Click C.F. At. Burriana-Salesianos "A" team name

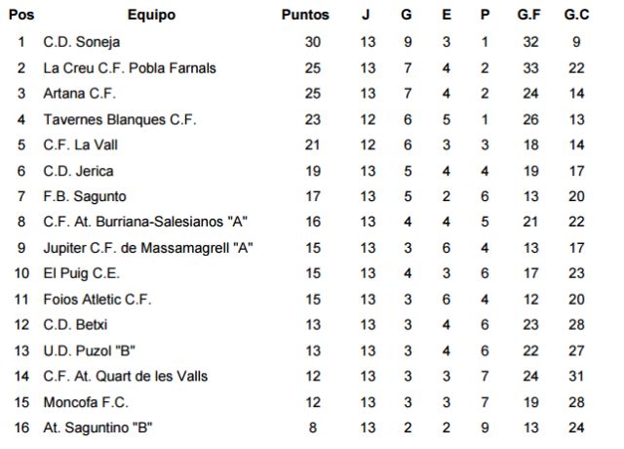coord(147,223)
